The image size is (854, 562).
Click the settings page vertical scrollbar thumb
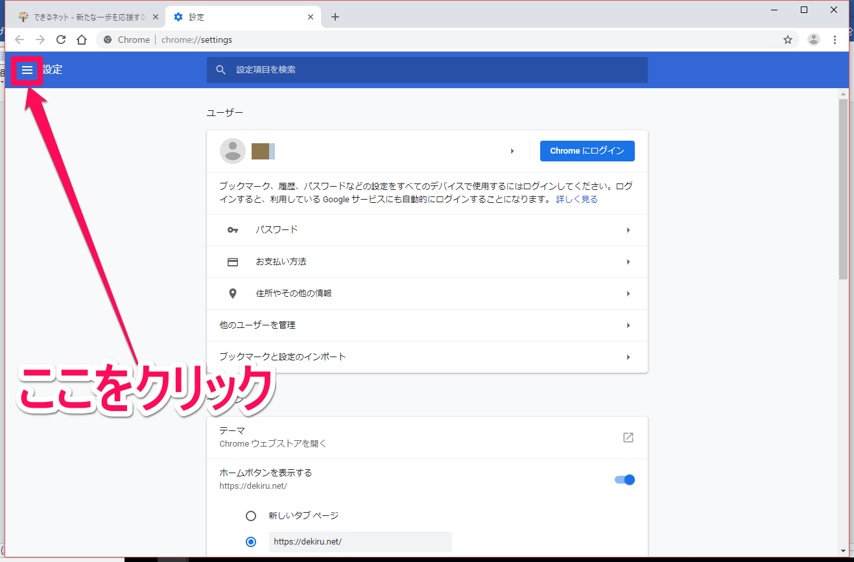[x=843, y=189]
